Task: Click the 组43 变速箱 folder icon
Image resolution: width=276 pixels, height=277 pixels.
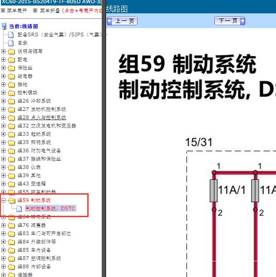Action: point(11,184)
